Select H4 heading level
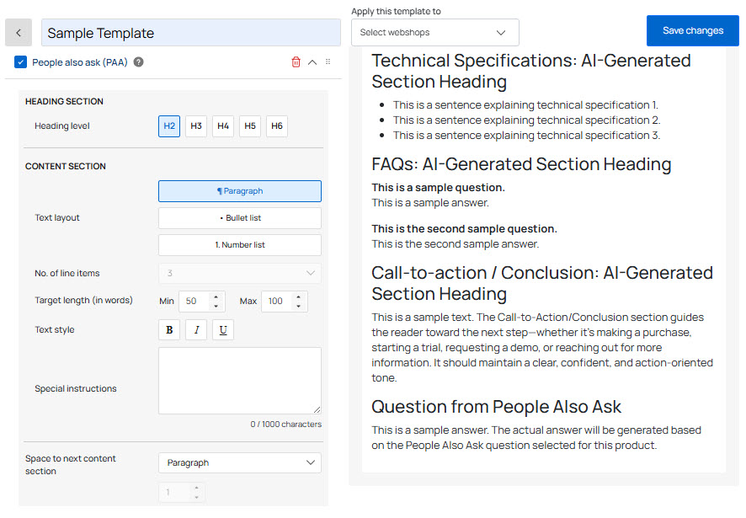This screenshot has height=518, width=746. (x=223, y=126)
